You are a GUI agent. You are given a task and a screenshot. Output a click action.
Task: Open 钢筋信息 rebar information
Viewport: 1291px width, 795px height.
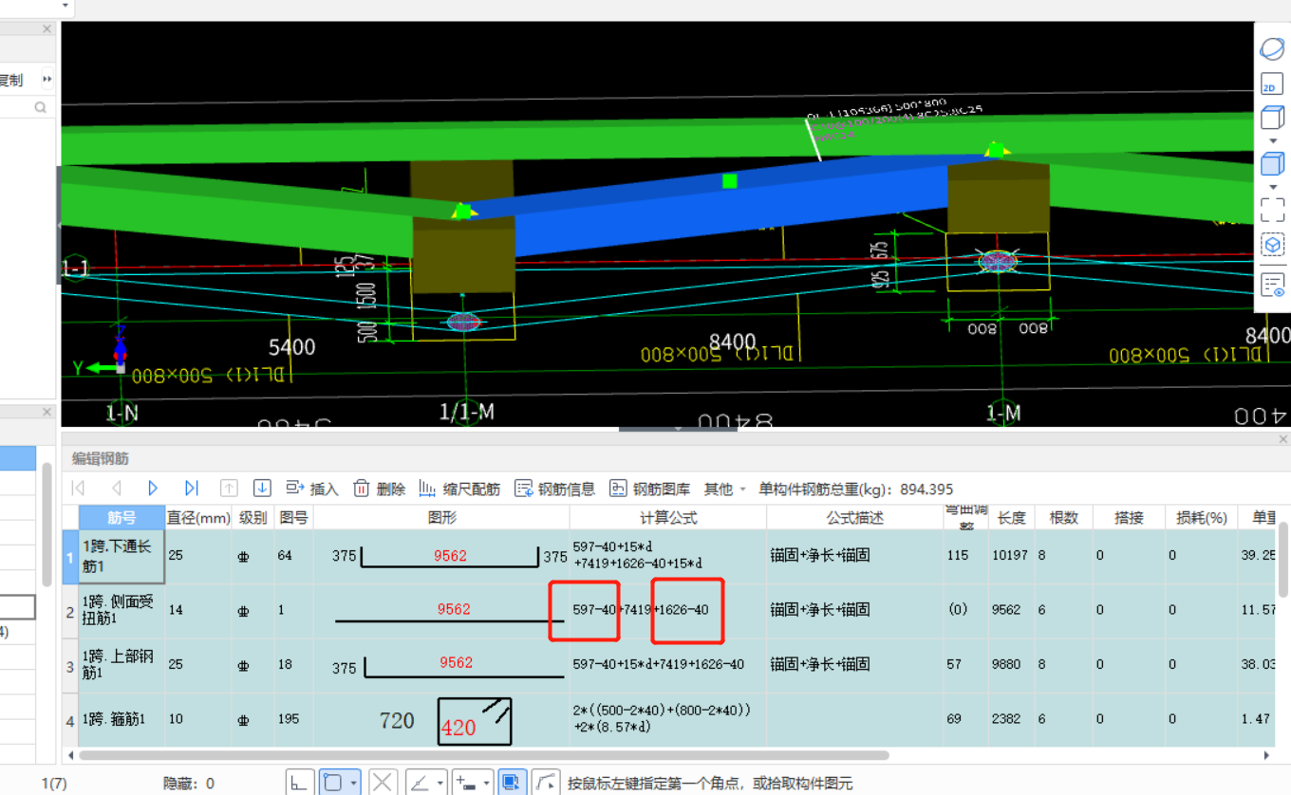(x=554, y=489)
